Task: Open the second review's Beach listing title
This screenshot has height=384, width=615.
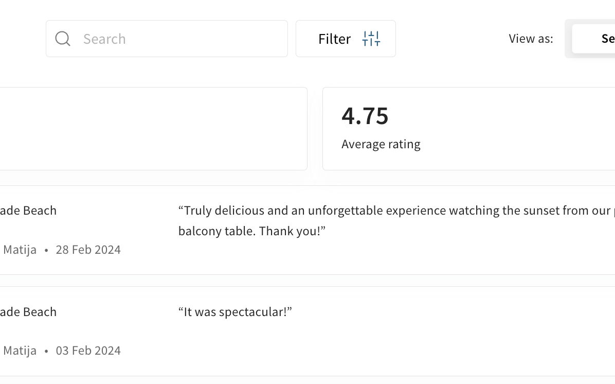Action: pos(28,312)
